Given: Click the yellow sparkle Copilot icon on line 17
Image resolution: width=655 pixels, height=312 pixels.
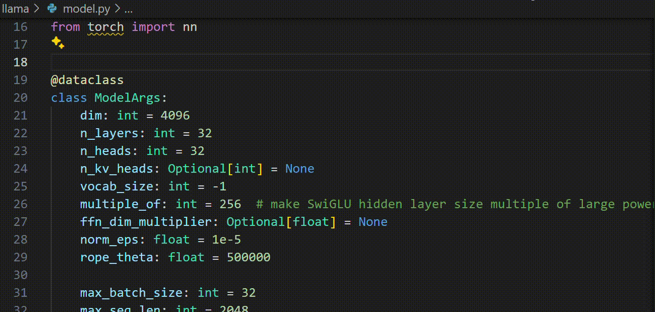Looking at the screenshot, I should pos(58,43).
